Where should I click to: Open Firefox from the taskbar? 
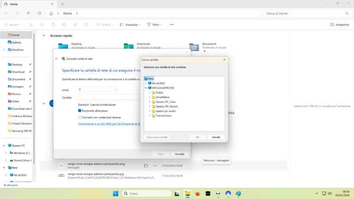pyautogui.click(x=198, y=194)
